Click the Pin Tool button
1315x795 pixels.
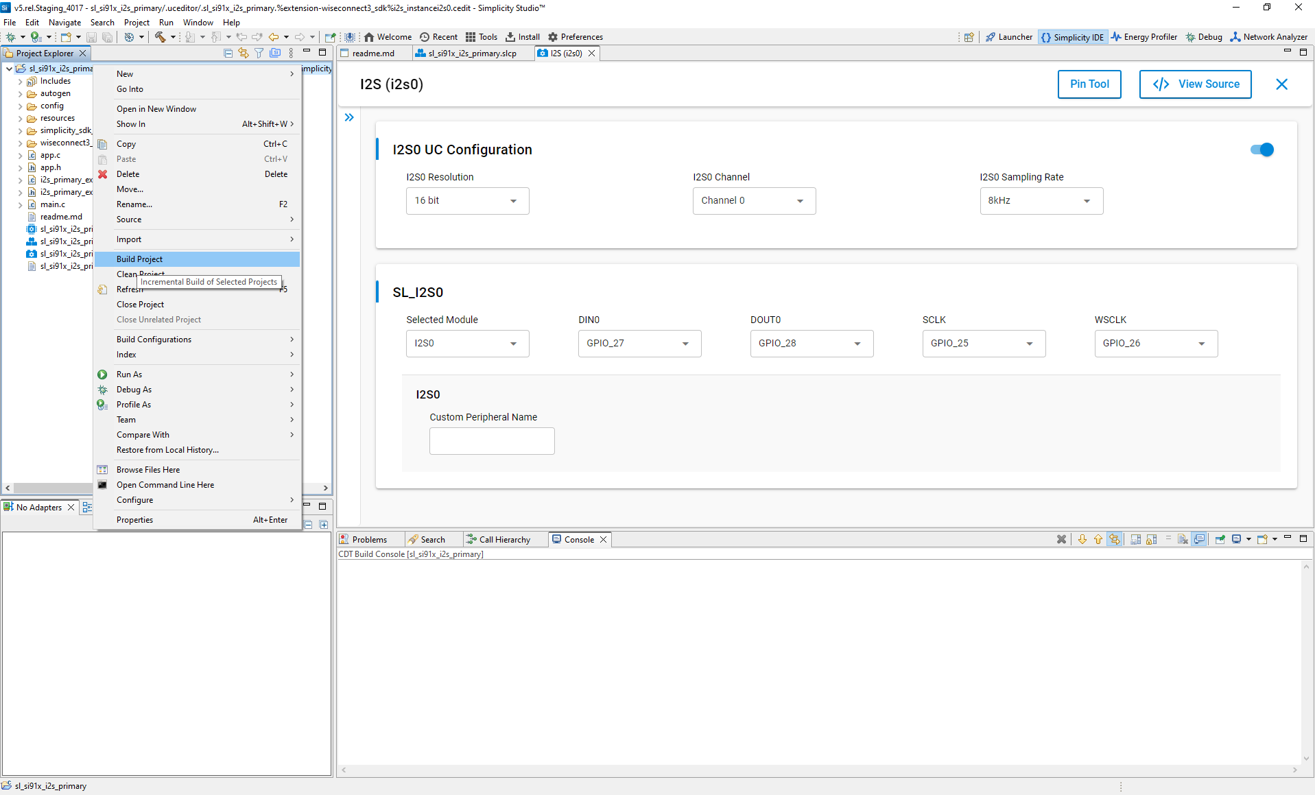click(x=1089, y=84)
